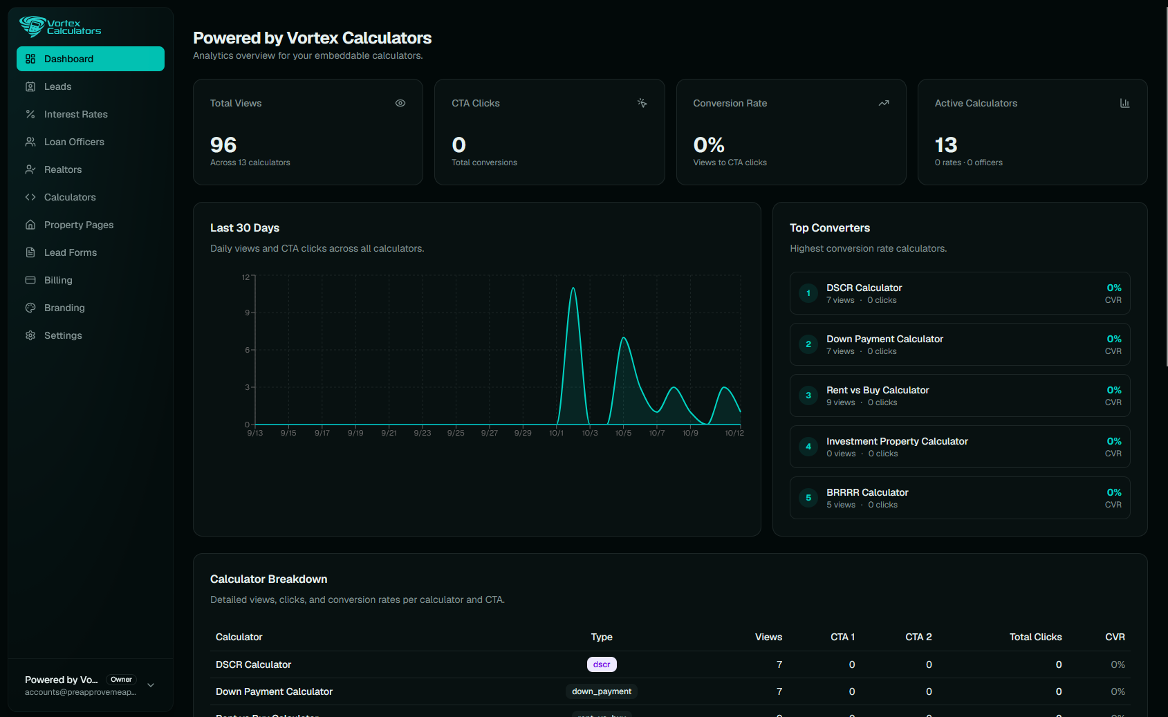Click the Branding palette icon
Image resolution: width=1168 pixels, height=717 pixels.
30,308
